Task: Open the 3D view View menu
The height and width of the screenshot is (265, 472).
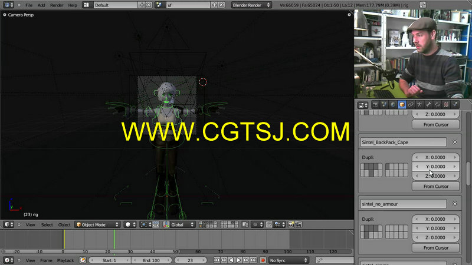Action: coord(31,225)
